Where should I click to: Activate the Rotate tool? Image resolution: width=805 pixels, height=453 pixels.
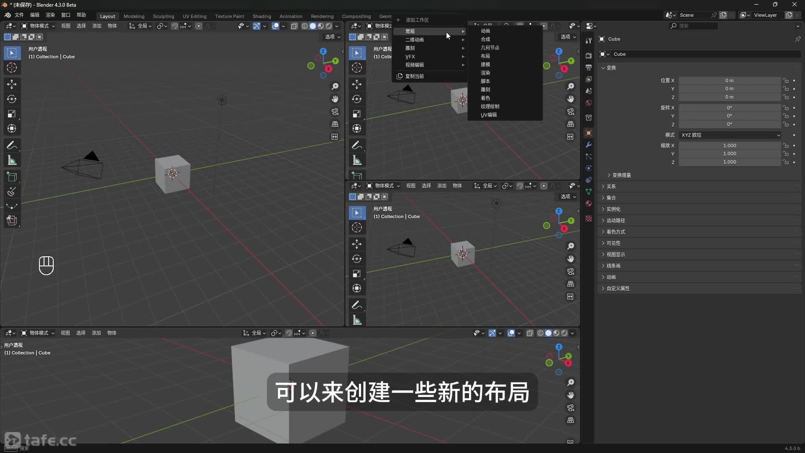click(x=12, y=99)
